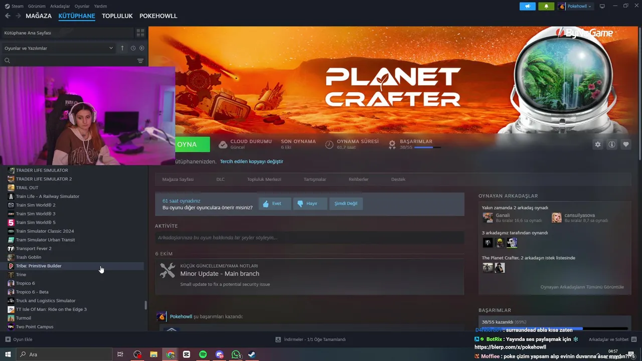Screen dimensions: 642x361
Task: Click Oyun Ekle add game button
Action: (x=19, y=339)
